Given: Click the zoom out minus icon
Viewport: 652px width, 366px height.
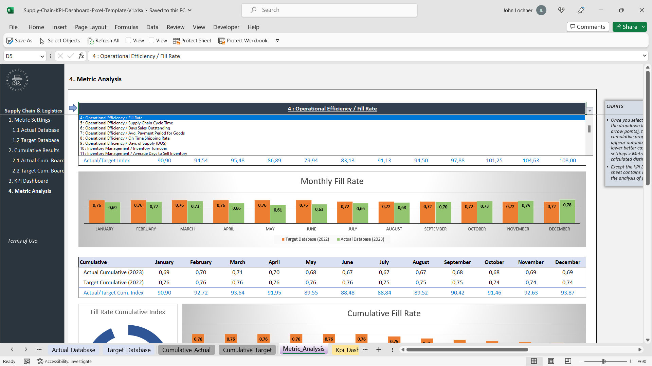Looking at the screenshot, I should coord(581,361).
